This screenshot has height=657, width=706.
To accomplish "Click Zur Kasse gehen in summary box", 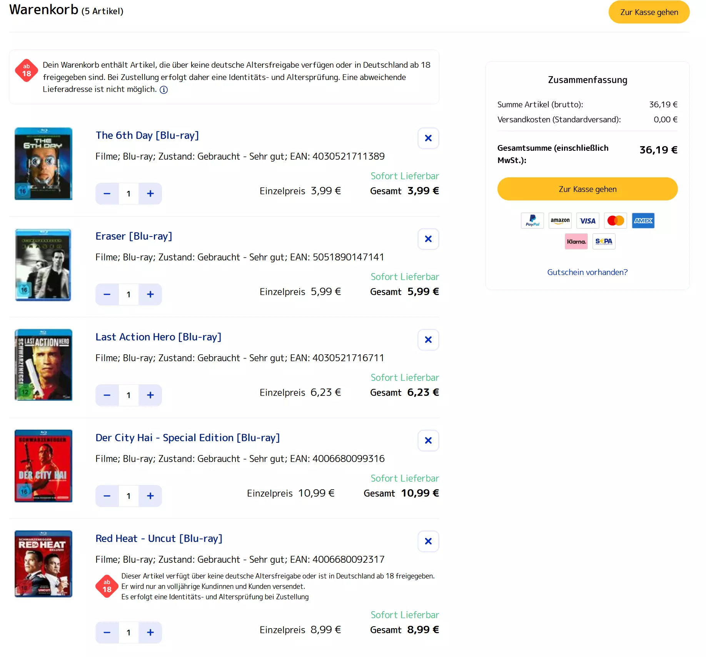I will [587, 189].
